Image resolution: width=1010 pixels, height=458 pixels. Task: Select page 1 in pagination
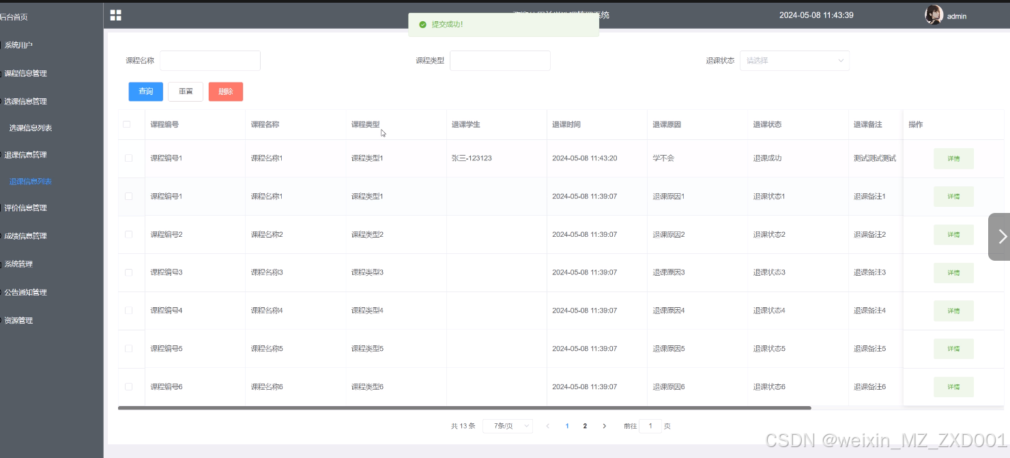coord(567,426)
